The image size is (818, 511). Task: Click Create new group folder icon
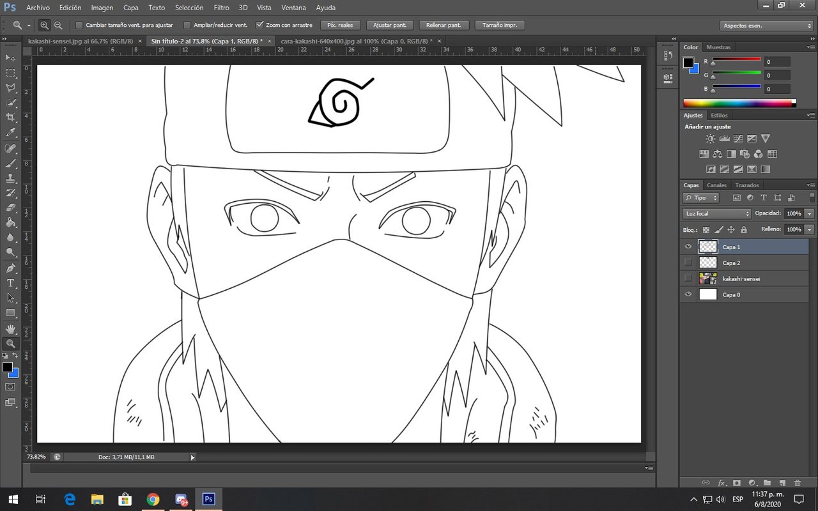click(767, 483)
